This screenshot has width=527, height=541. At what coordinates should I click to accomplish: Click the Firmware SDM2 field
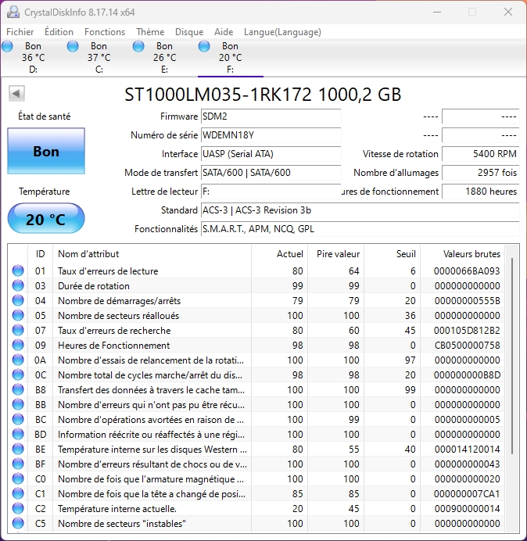point(271,116)
